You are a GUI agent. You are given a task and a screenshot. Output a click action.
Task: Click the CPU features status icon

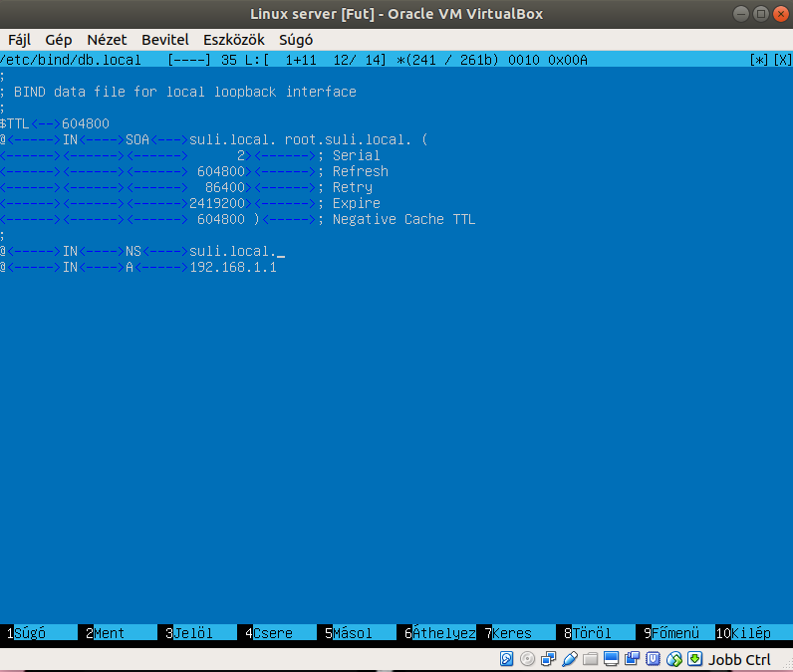(x=654, y=659)
